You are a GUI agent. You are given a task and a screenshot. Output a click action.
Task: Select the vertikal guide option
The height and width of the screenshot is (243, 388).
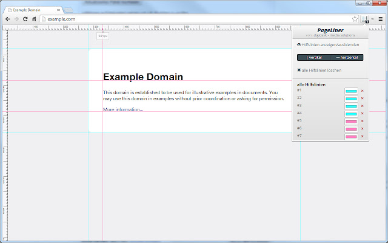click(x=314, y=57)
